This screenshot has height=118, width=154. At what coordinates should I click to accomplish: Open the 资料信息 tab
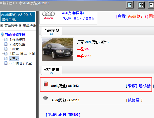52,70
